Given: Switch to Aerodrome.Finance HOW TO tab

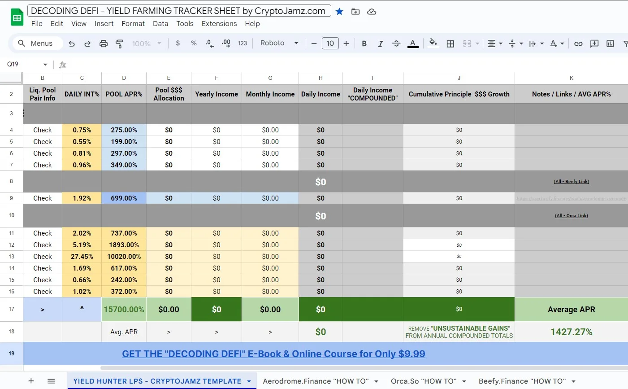Looking at the screenshot, I should [x=316, y=381].
